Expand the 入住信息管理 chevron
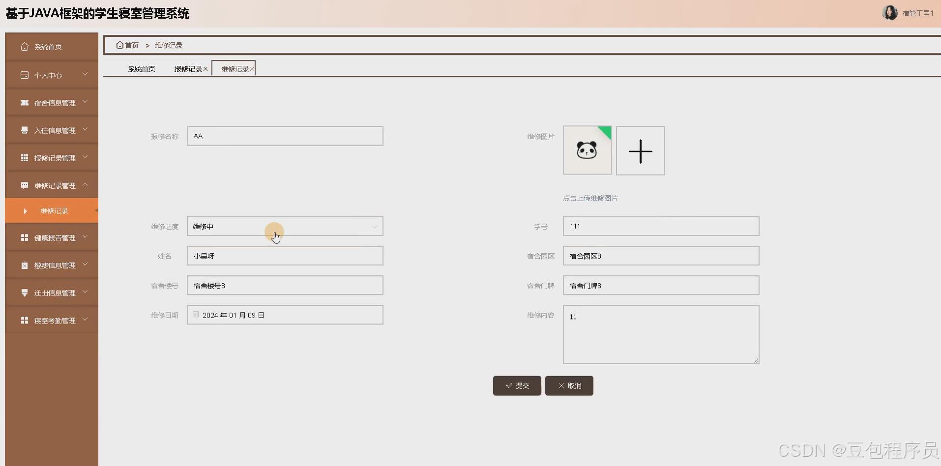The width and height of the screenshot is (941, 466). [x=85, y=129]
